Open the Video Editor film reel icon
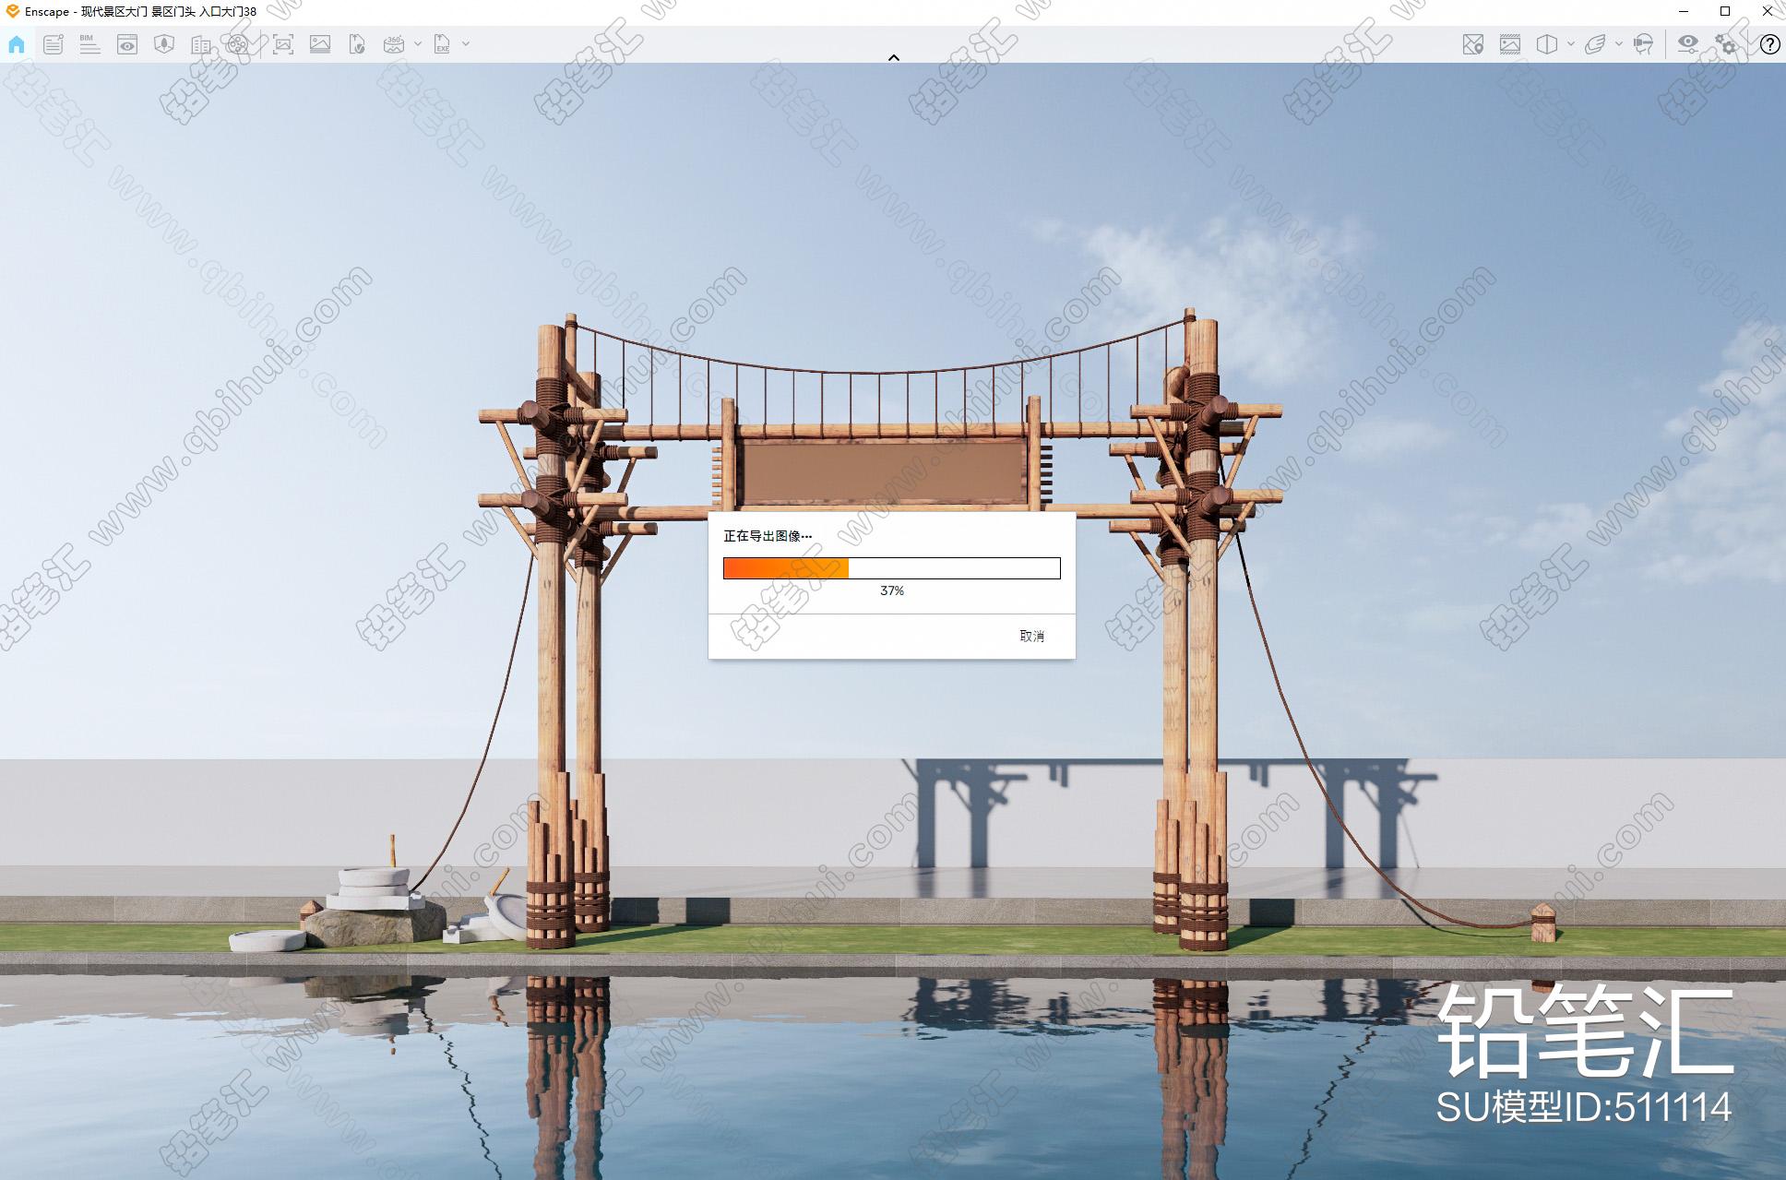The width and height of the screenshot is (1786, 1180). (237, 43)
